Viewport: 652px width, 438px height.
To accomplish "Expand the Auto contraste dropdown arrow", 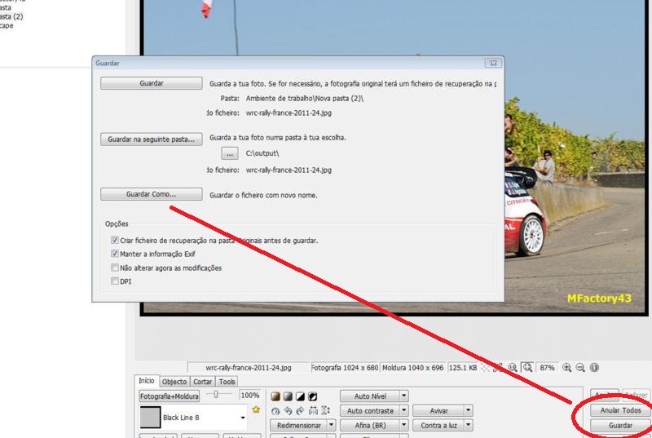I will pos(403,410).
